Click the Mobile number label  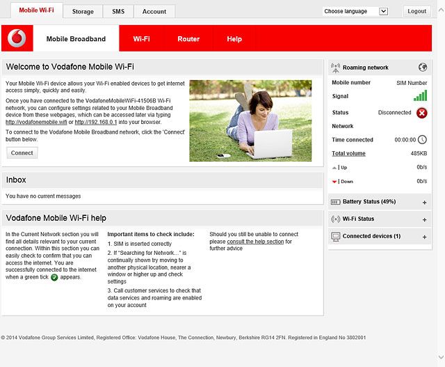(x=351, y=83)
